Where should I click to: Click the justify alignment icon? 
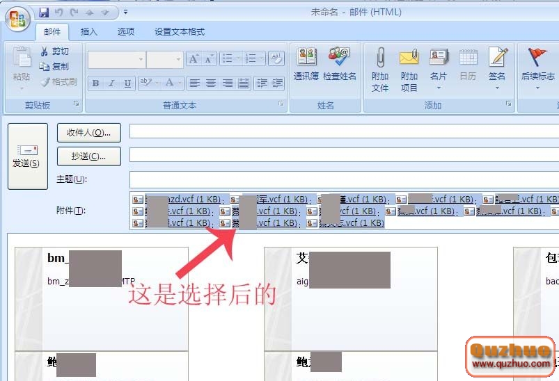tap(244, 83)
